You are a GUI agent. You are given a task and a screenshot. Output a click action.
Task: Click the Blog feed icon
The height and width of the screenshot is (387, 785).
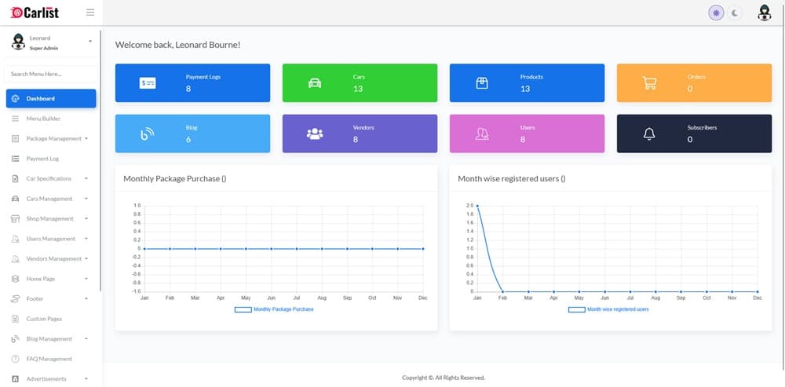click(x=148, y=134)
